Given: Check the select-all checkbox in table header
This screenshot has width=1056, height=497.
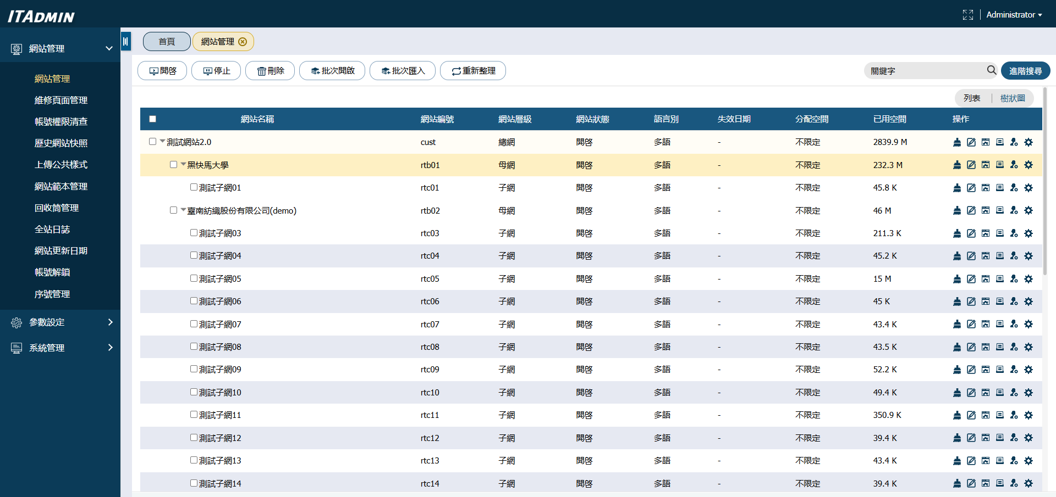Looking at the screenshot, I should 153,119.
